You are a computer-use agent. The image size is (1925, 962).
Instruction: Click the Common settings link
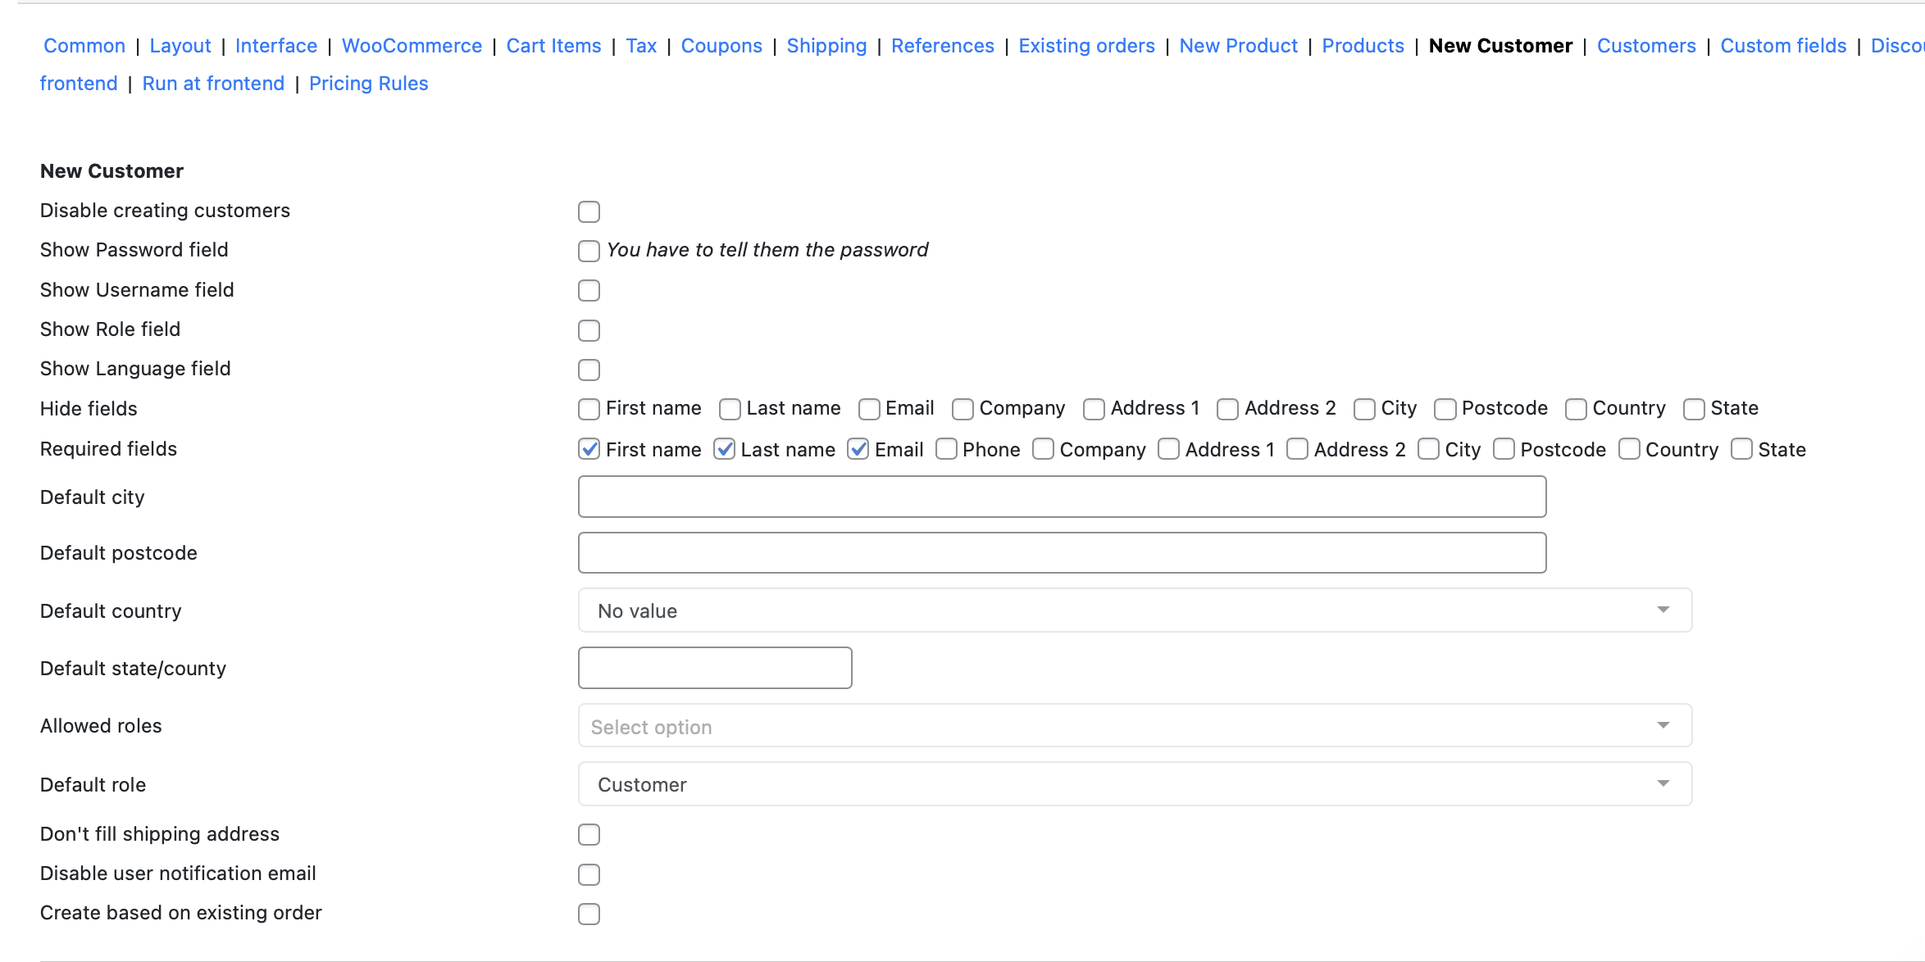tap(84, 46)
